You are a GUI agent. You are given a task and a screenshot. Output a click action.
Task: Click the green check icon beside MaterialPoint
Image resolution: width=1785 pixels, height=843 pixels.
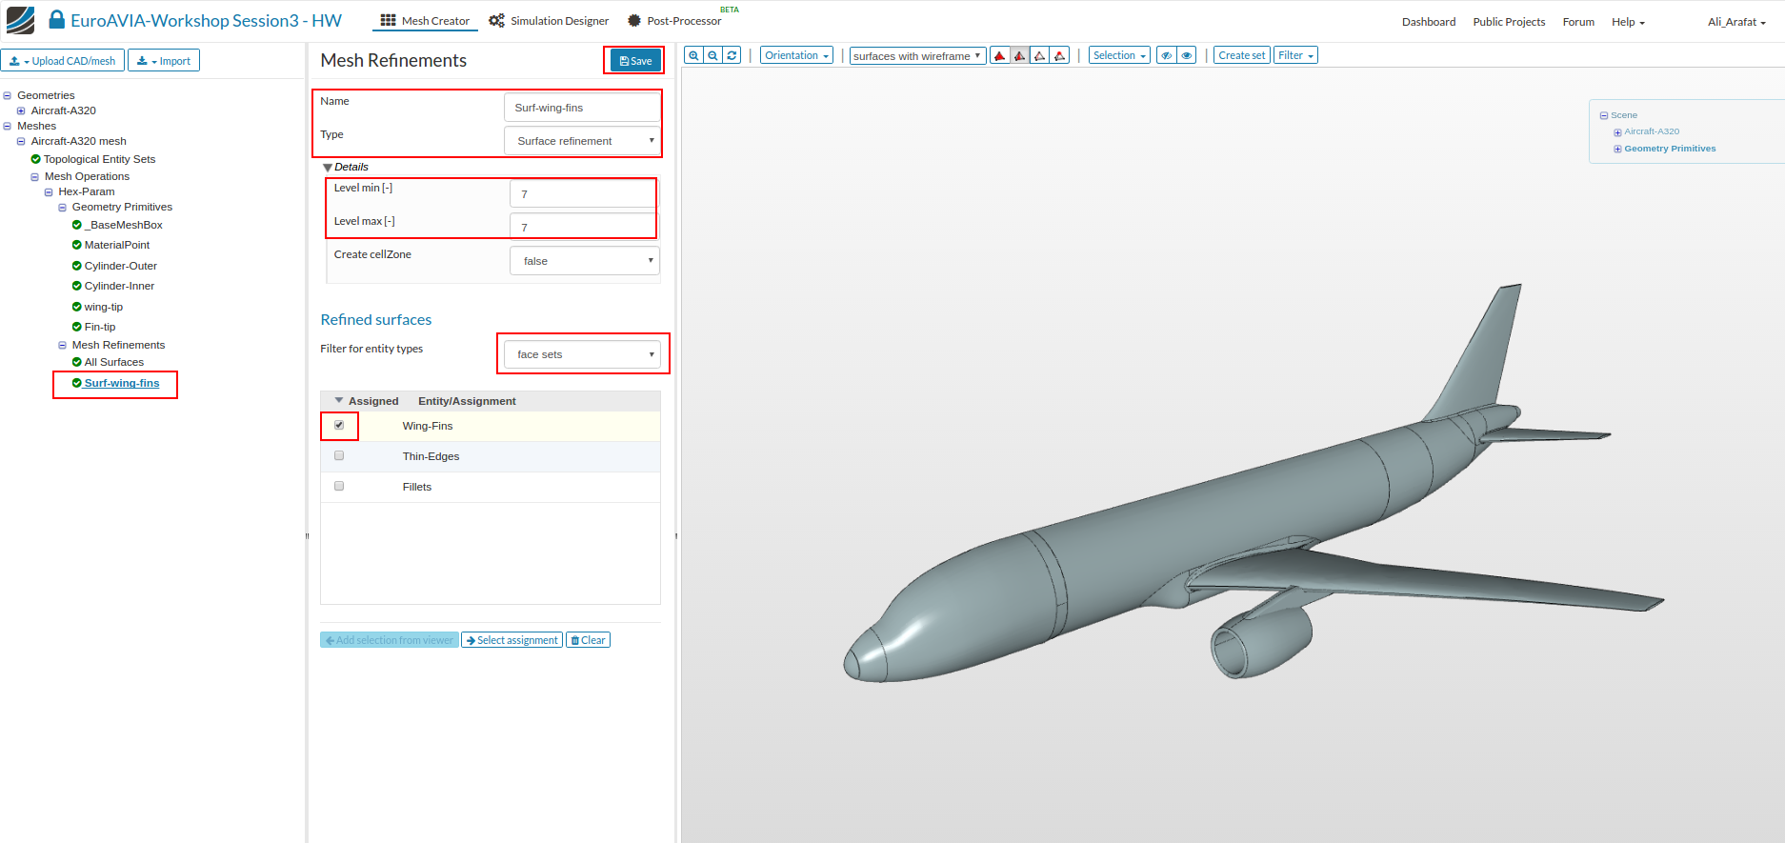point(77,245)
